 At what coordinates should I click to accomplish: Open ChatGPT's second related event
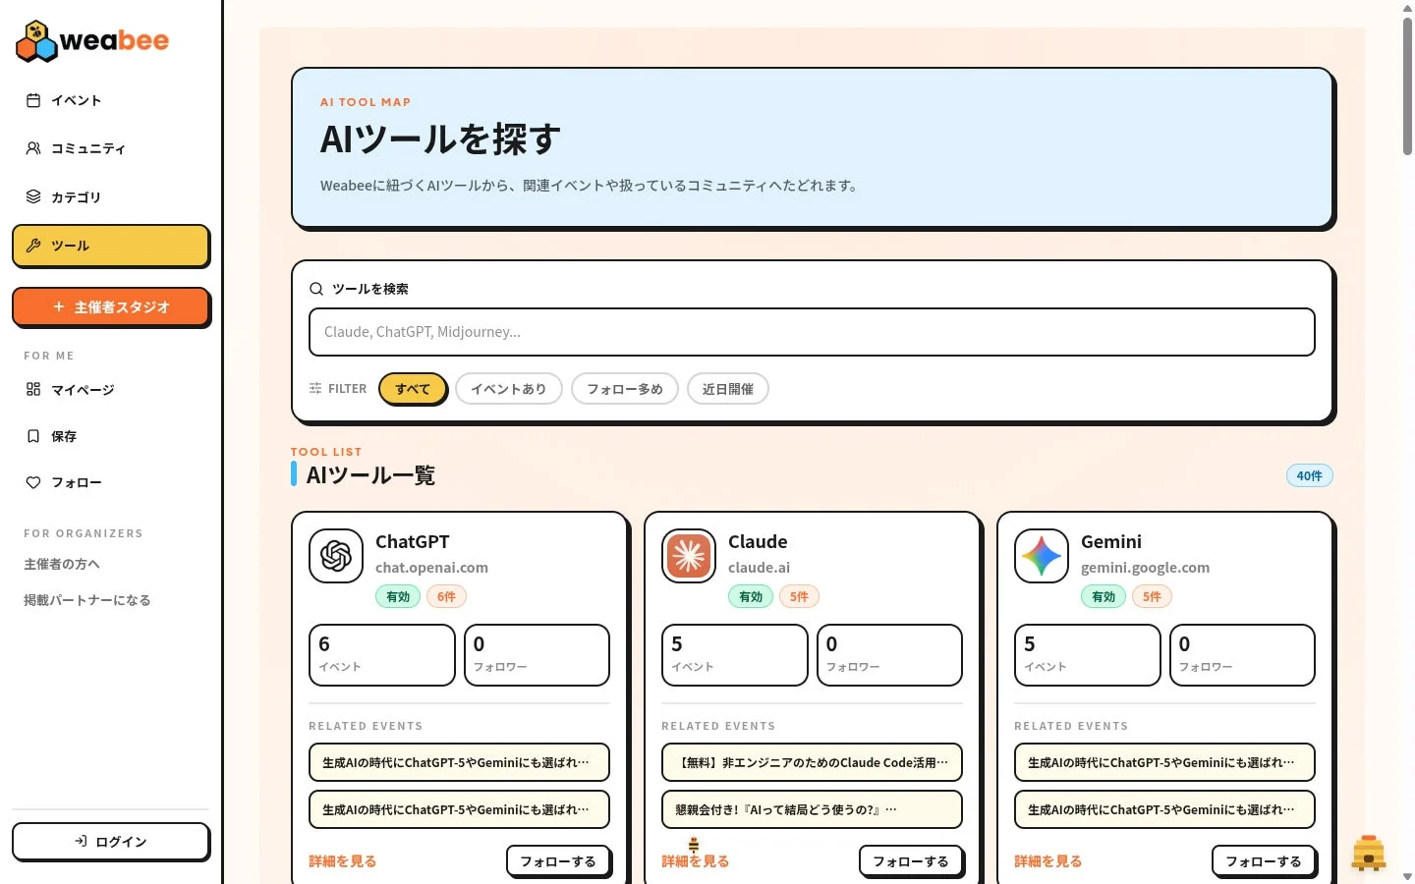tap(459, 809)
